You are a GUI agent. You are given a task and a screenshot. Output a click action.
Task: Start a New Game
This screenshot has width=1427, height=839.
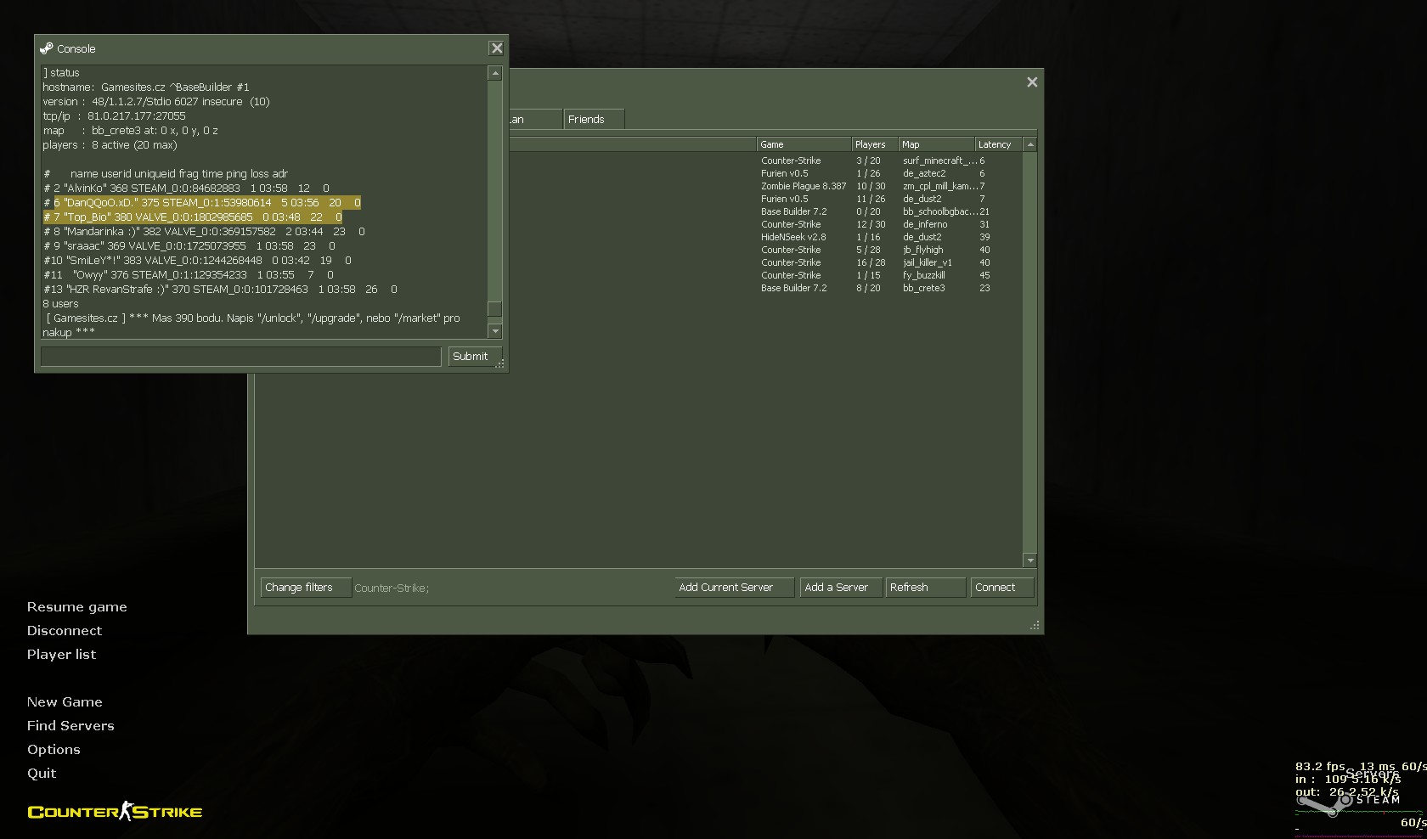(x=65, y=702)
